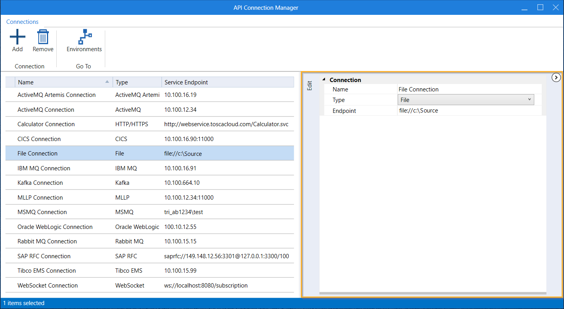Click the Remove trash can icon
Image resolution: width=564 pixels, height=309 pixels.
[x=43, y=38]
